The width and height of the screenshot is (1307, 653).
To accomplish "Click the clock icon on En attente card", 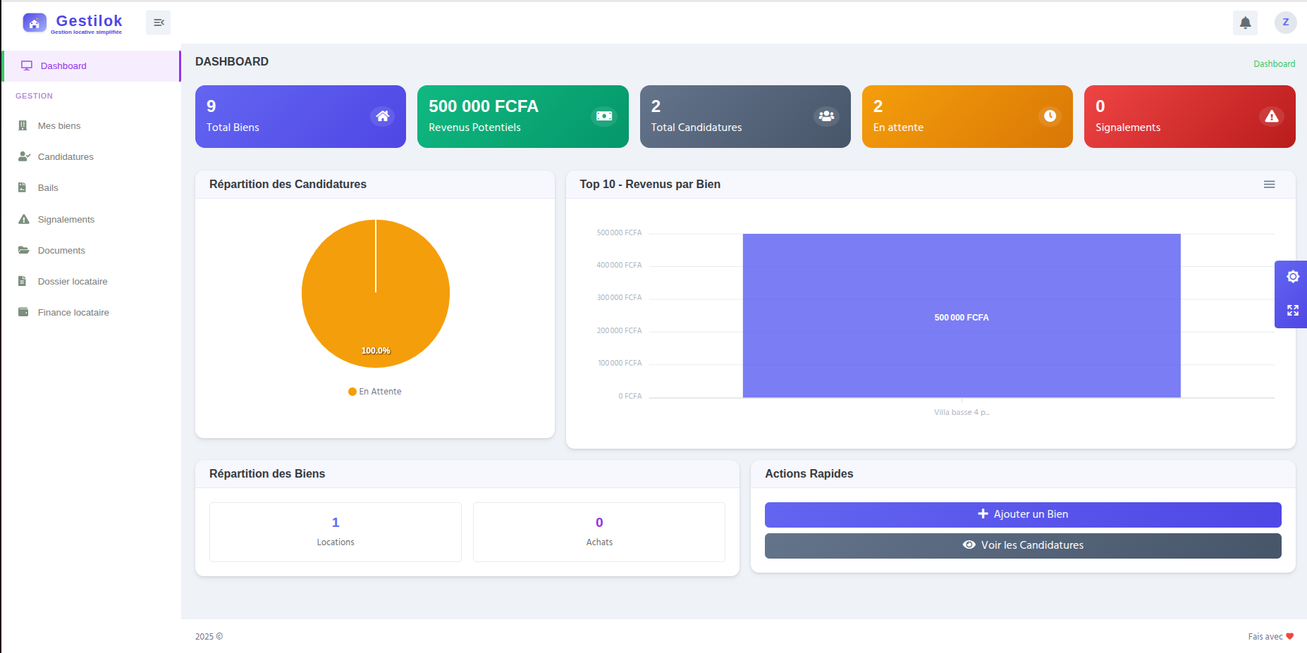I will (x=1049, y=116).
